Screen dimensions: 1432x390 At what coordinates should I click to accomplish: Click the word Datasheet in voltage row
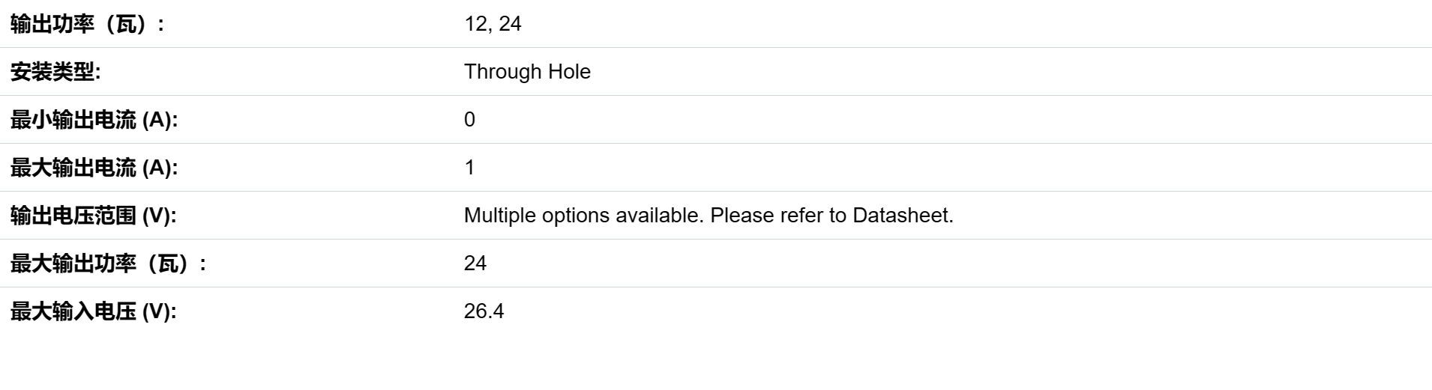[x=900, y=216]
